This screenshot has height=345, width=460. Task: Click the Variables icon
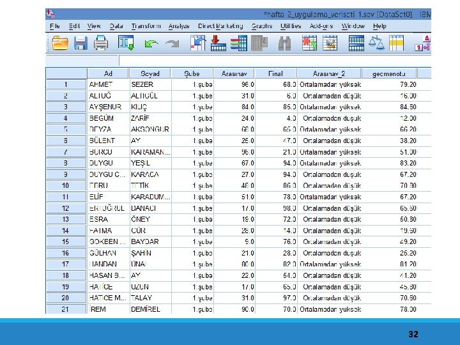(x=238, y=43)
